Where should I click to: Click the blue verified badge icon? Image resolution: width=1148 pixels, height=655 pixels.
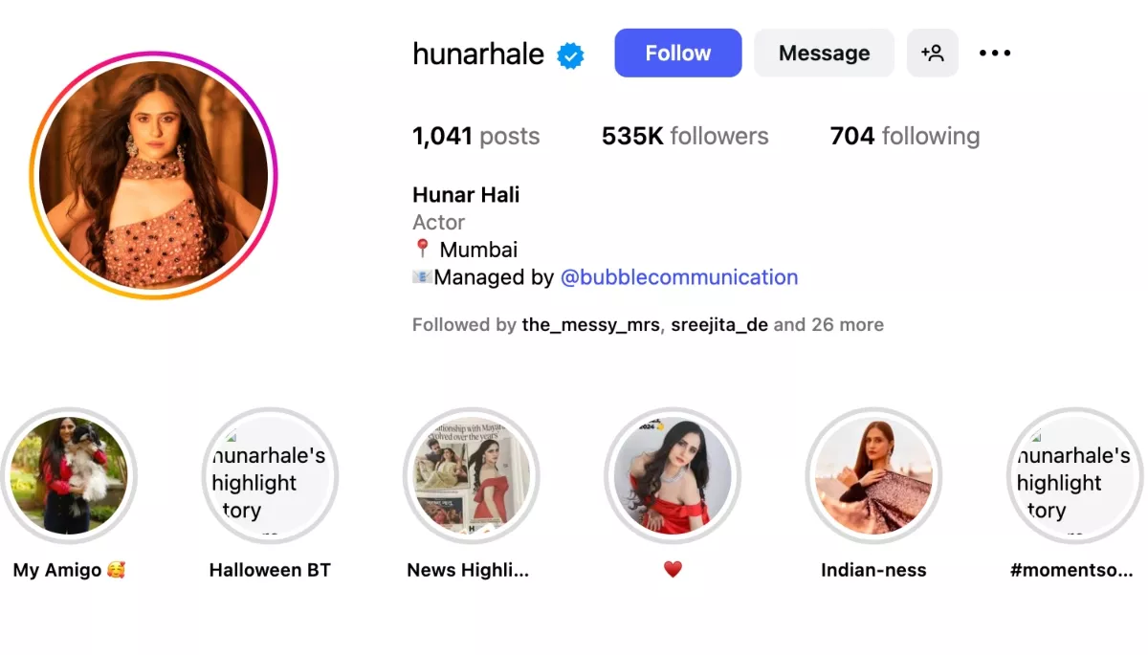click(571, 55)
